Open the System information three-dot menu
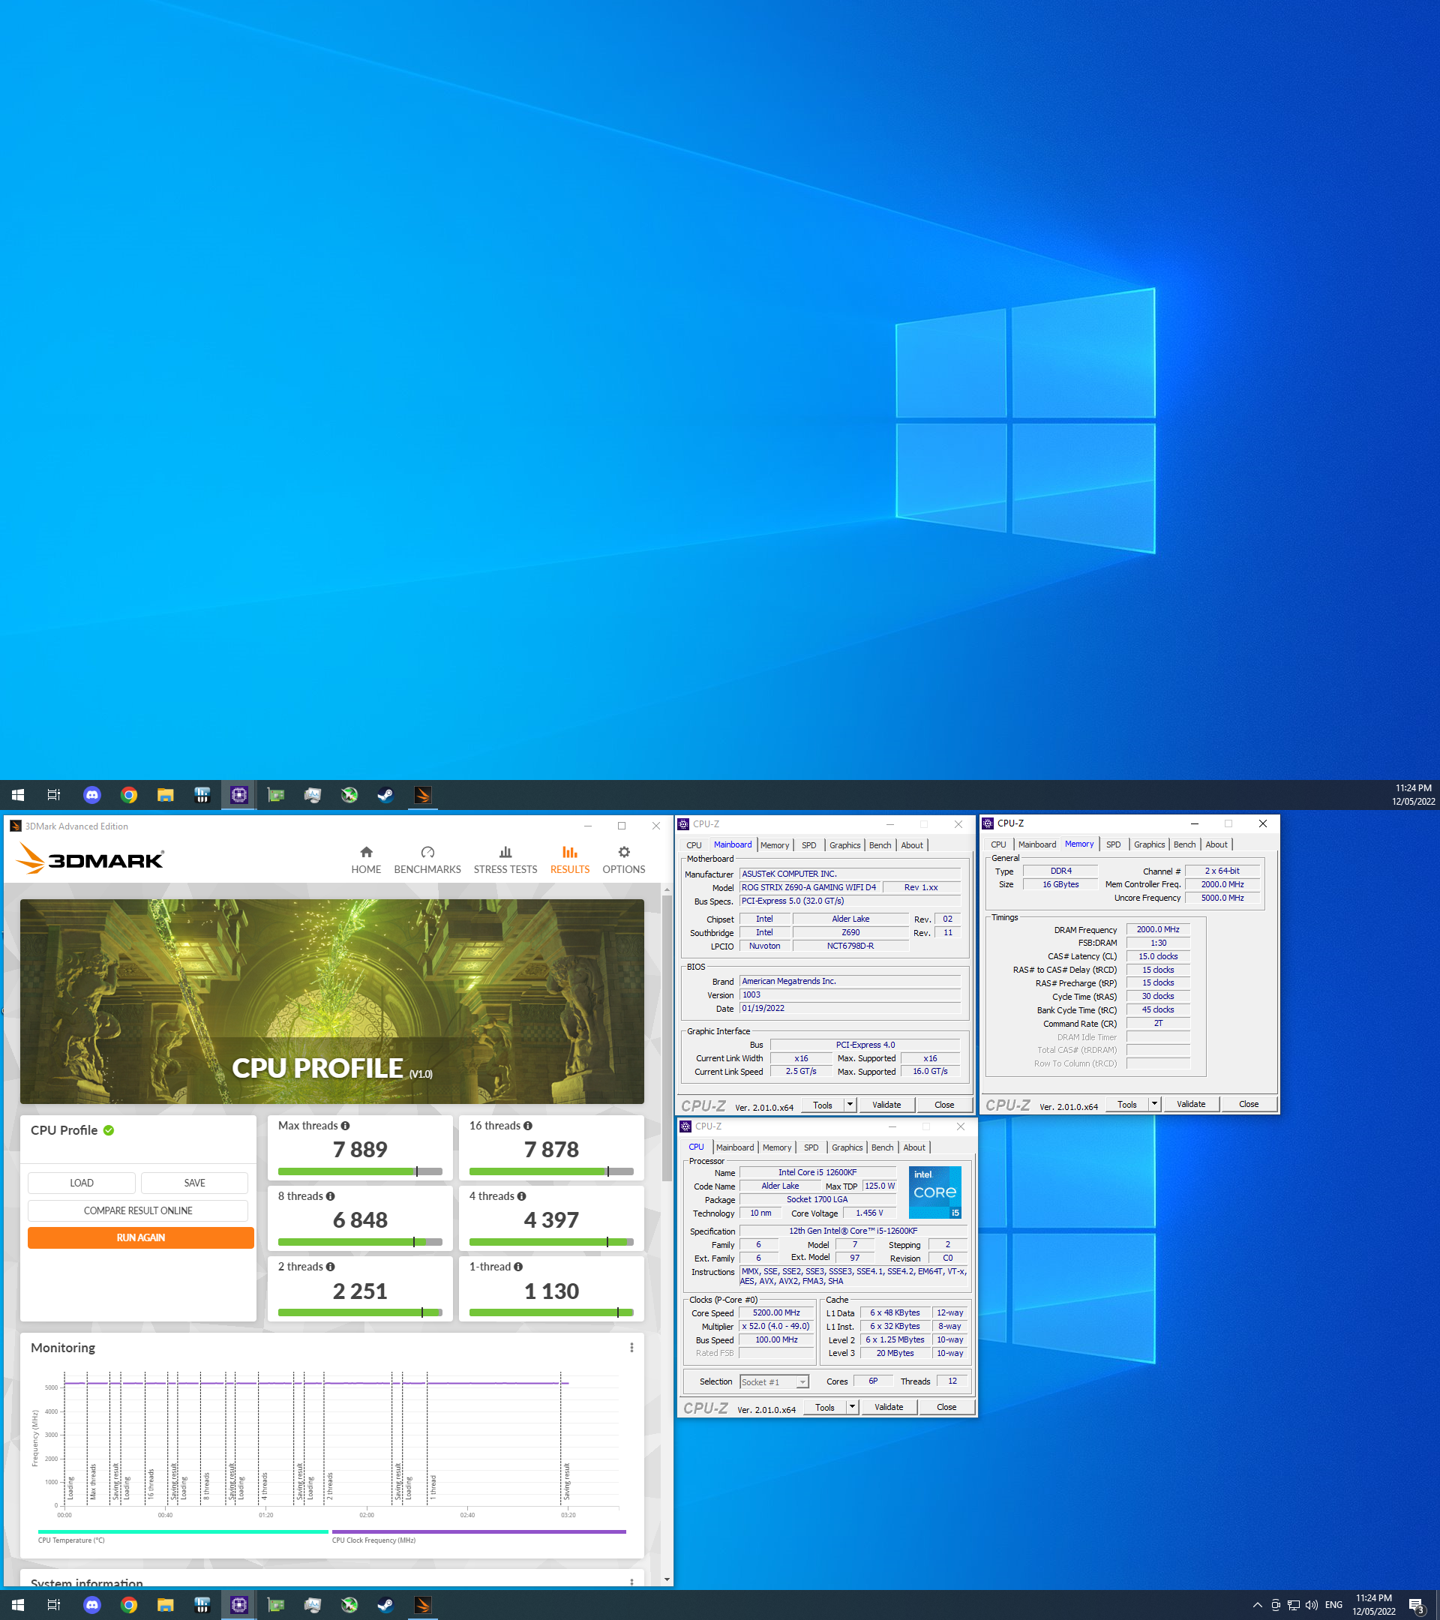The width and height of the screenshot is (1440, 1620). (x=631, y=1581)
